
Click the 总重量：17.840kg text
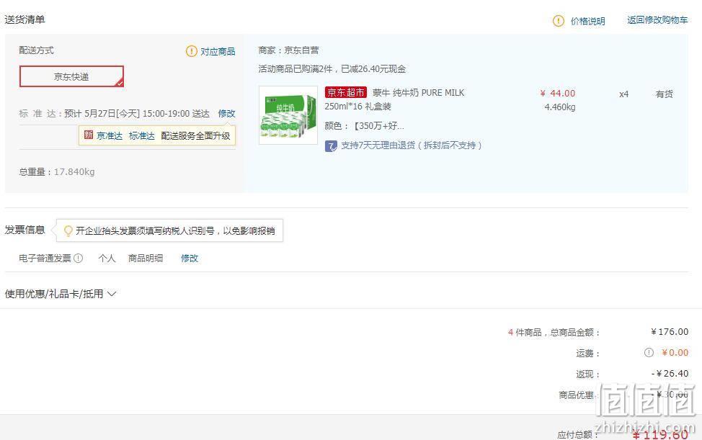(57, 171)
